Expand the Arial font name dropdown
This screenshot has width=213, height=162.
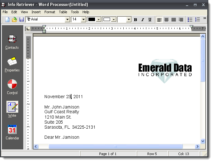[x=67, y=20]
